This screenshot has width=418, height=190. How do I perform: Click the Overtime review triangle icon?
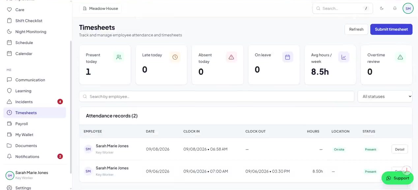point(400,57)
